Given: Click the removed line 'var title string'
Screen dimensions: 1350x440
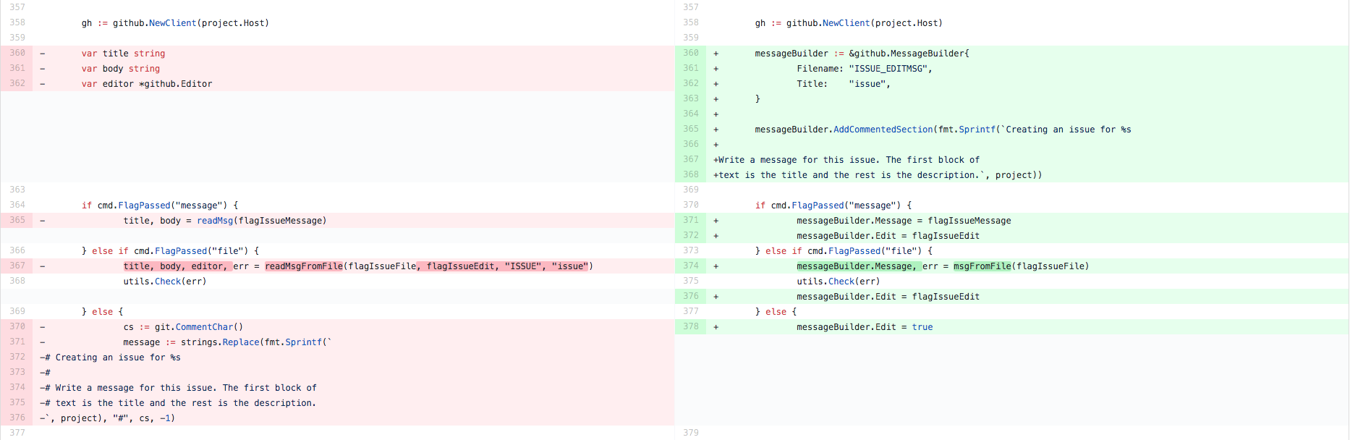Looking at the screenshot, I should click(x=123, y=54).
